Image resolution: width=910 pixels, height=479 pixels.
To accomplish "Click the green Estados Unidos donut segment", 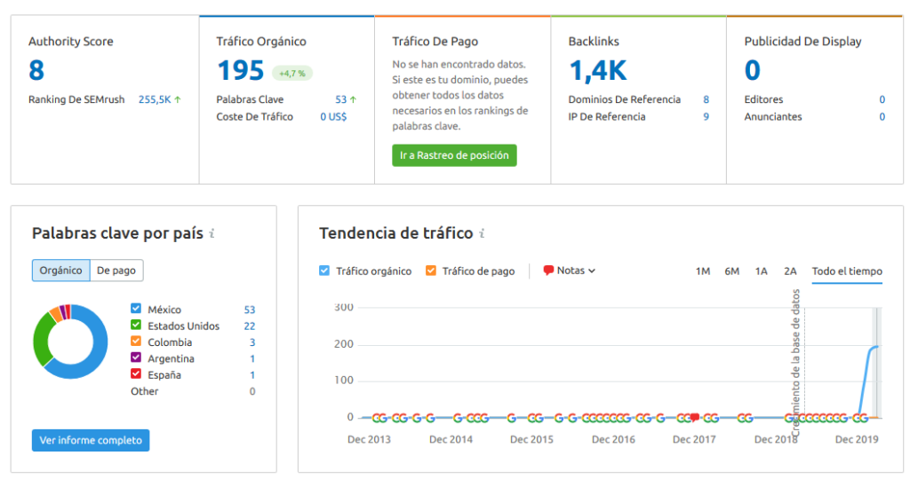I will 42,336.
